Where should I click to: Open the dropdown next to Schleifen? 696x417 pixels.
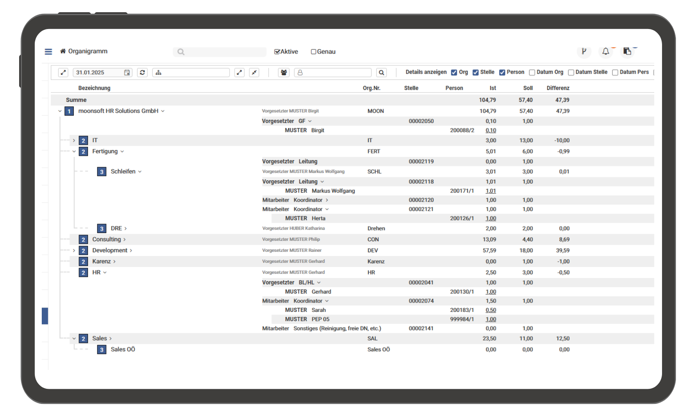pos(140,172)
